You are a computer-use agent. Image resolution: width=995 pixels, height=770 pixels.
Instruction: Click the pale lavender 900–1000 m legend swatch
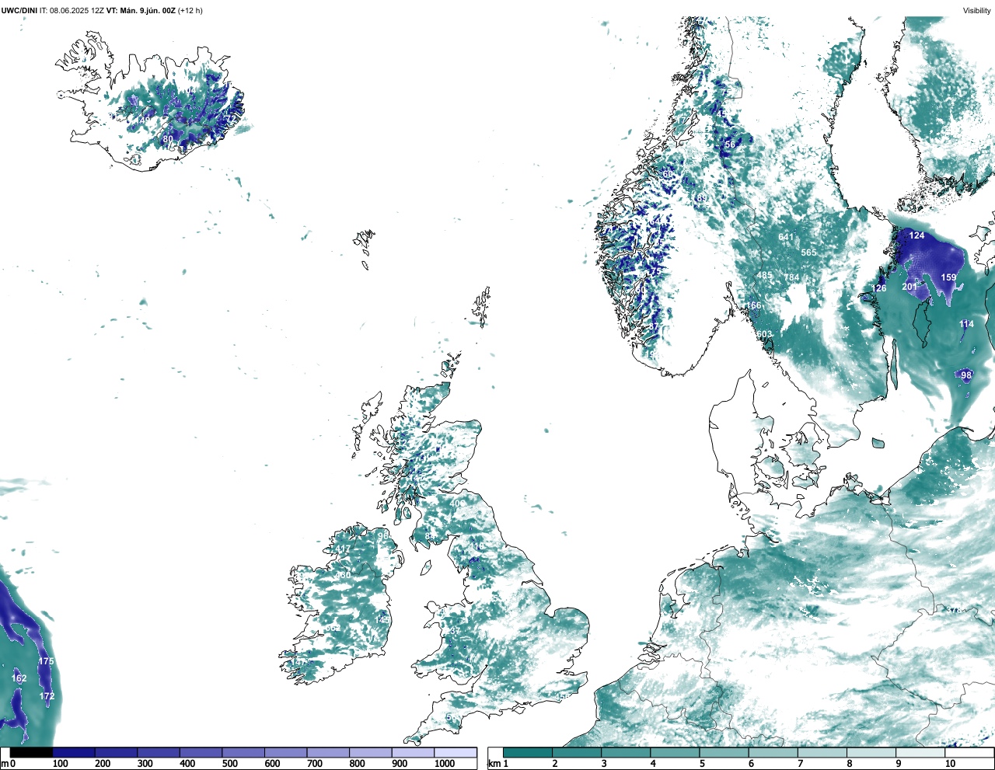(x=413, y=752)
